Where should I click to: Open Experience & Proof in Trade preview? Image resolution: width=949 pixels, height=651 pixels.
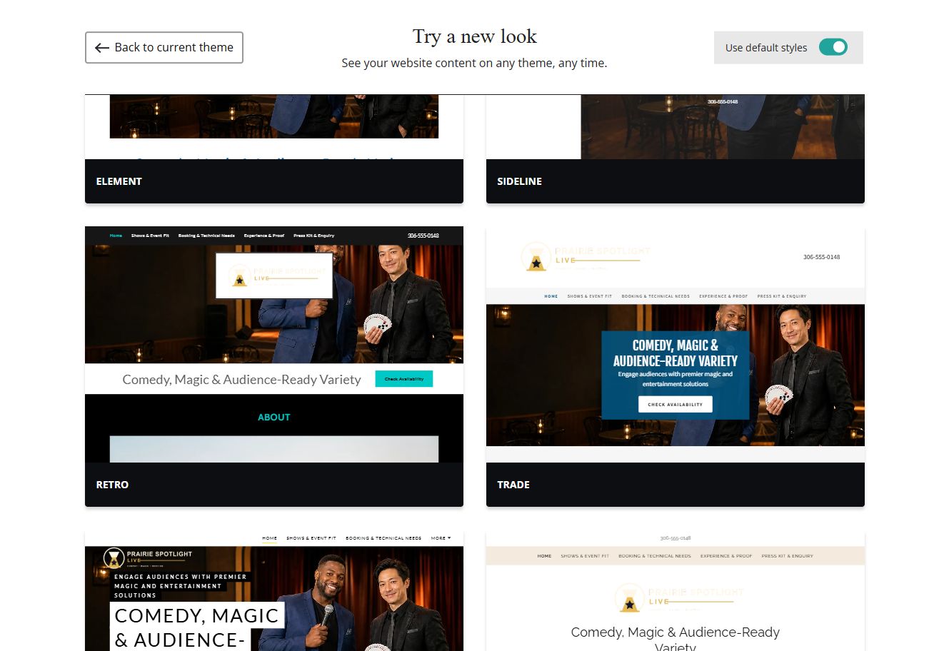pos(723,296)
